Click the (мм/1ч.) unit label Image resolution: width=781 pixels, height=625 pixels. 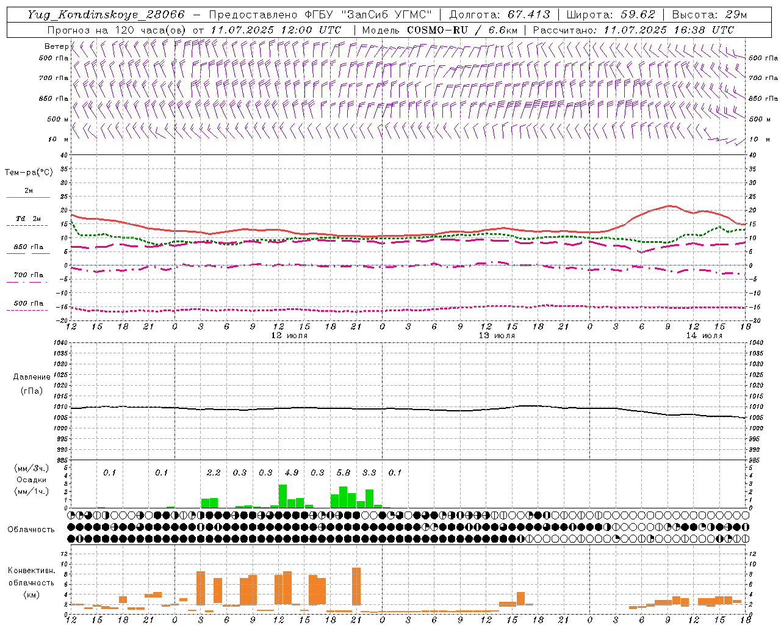(31, 491)
